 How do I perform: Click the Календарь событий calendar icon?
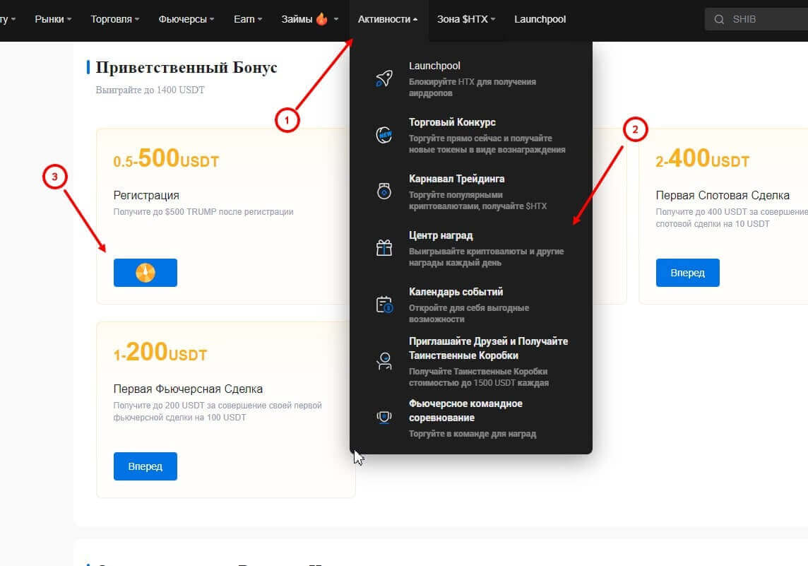384,305
